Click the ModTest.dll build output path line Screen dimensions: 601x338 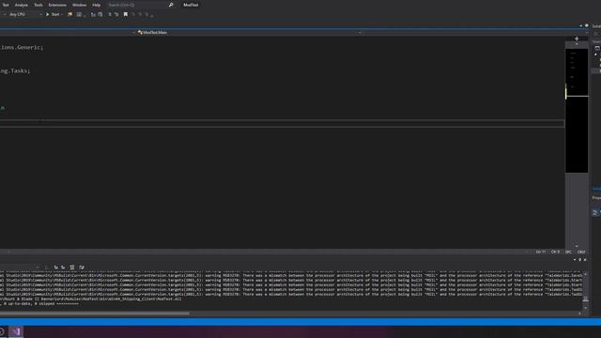pos(90,299)
